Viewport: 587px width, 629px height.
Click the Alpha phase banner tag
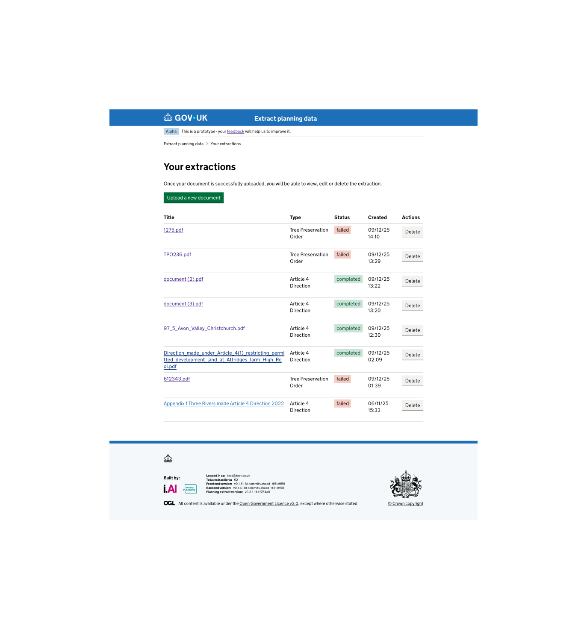pos(171,131)
